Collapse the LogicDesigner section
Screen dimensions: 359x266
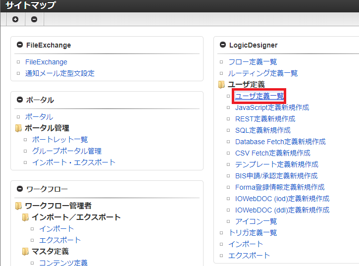(x=222, y=45)
